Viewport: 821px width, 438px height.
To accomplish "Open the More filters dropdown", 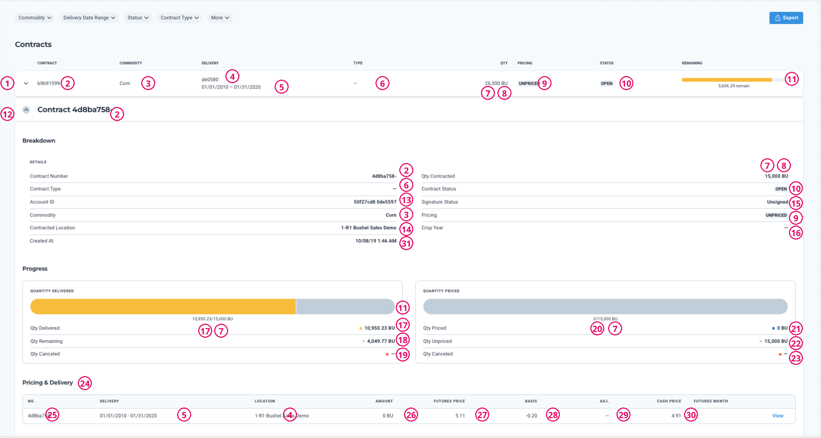I will [219, 17].
